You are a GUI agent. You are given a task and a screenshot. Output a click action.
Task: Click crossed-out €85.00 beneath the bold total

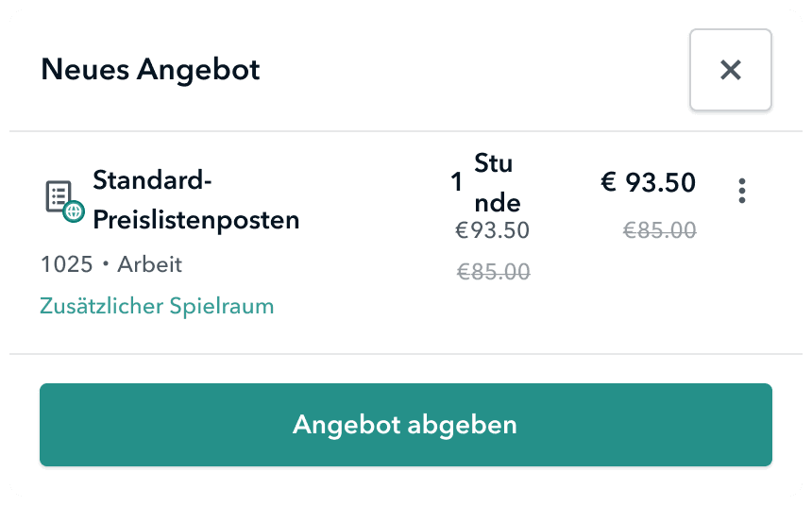[x=659, y=230]
